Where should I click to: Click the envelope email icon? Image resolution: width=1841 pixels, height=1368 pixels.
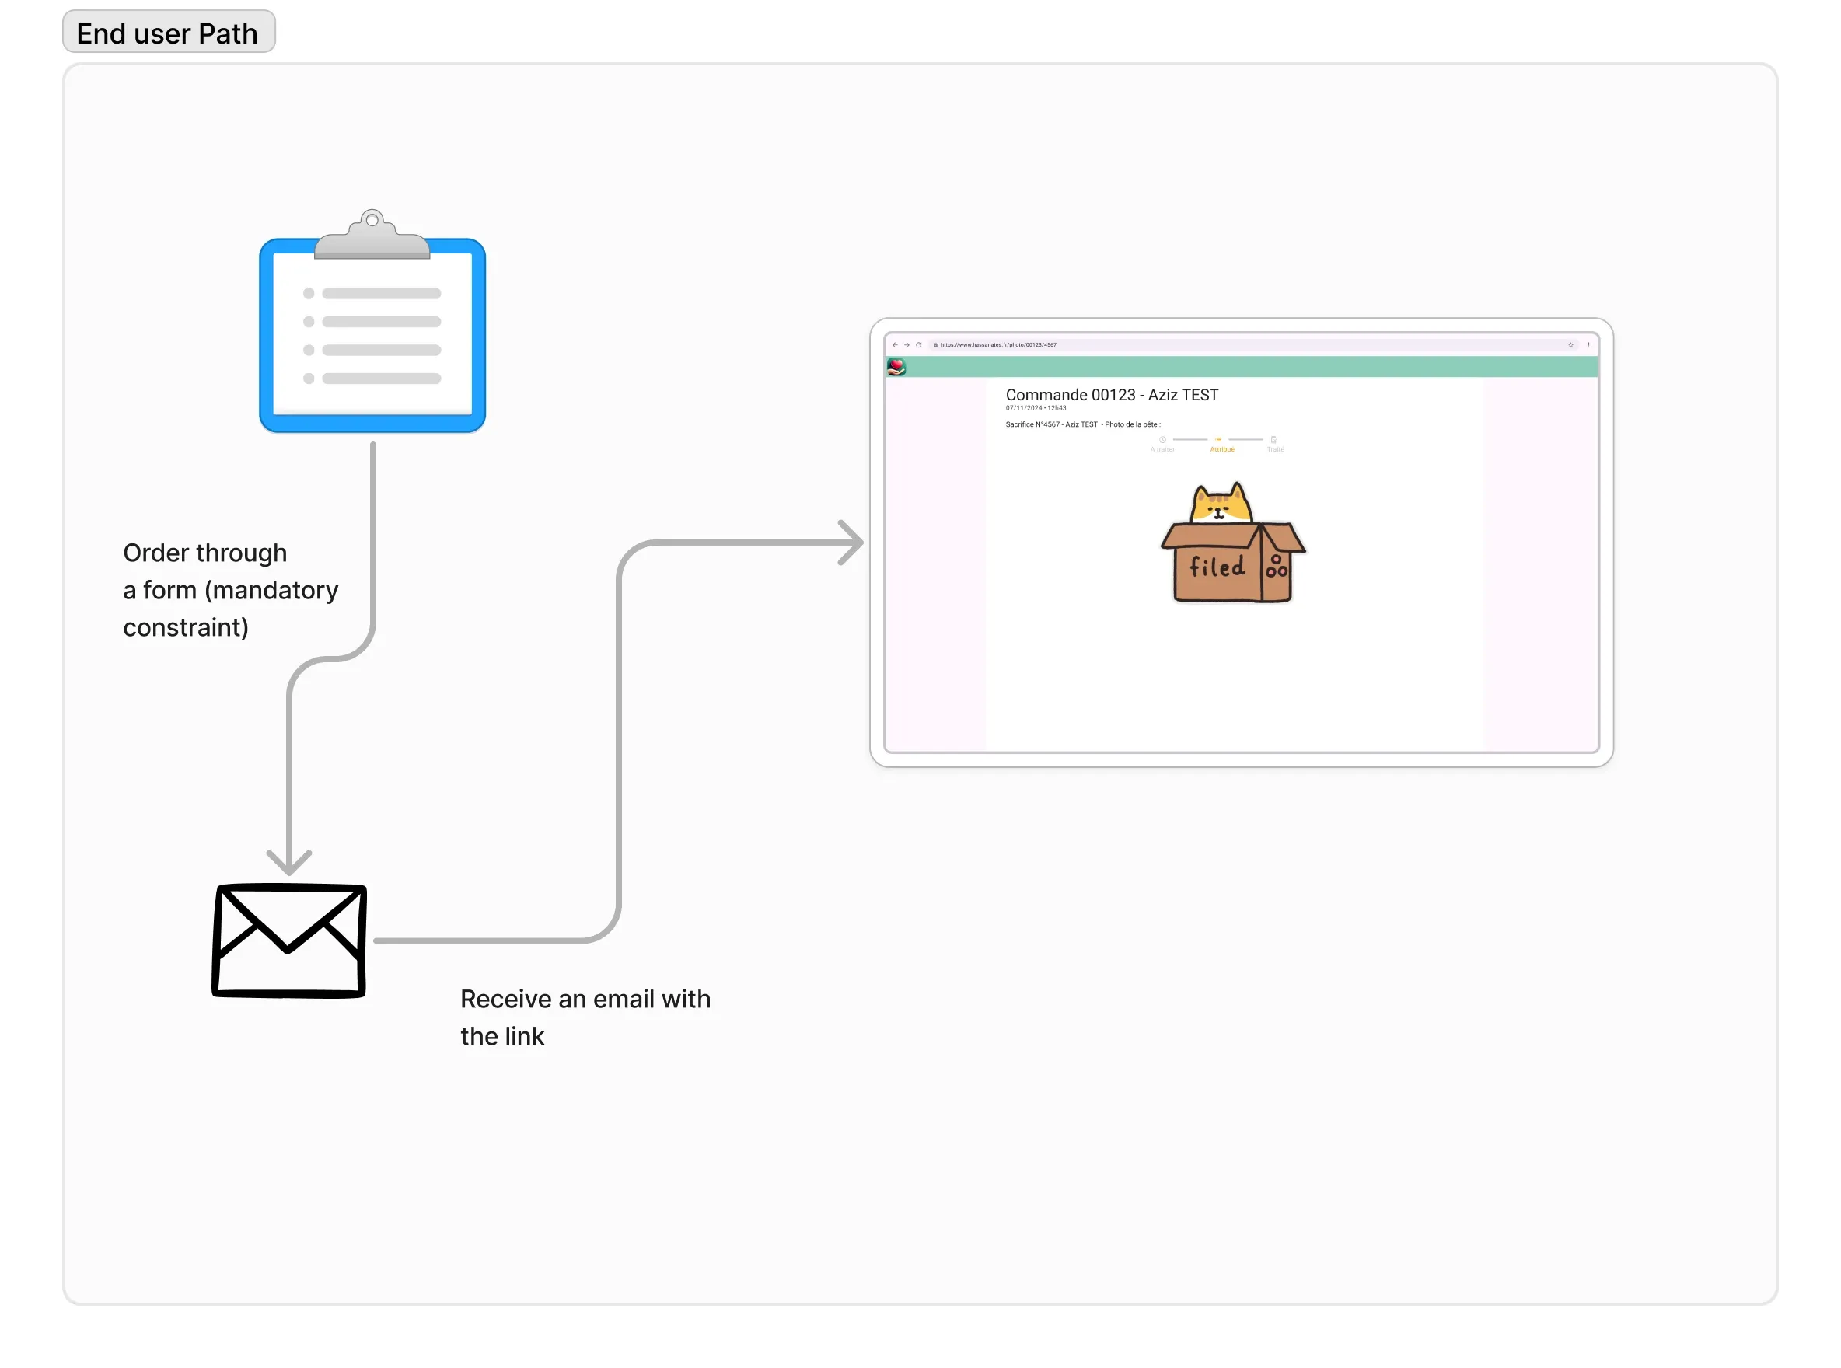(x=289, y=940)
